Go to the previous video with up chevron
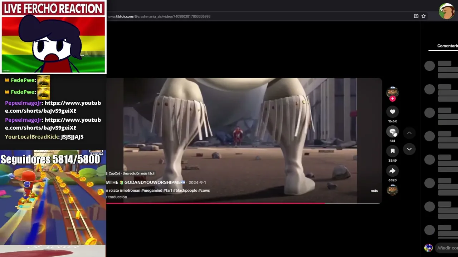The width and height of the screenshot is (458, 257). click(x=409, y=133)
